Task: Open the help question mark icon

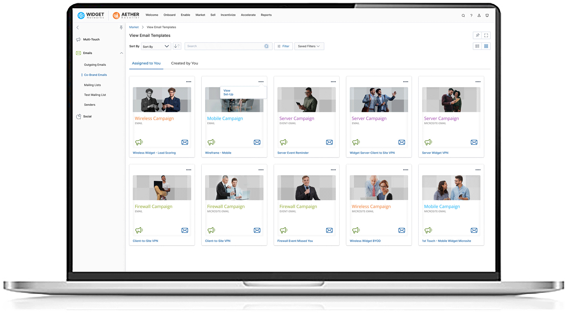Action: 471,16
